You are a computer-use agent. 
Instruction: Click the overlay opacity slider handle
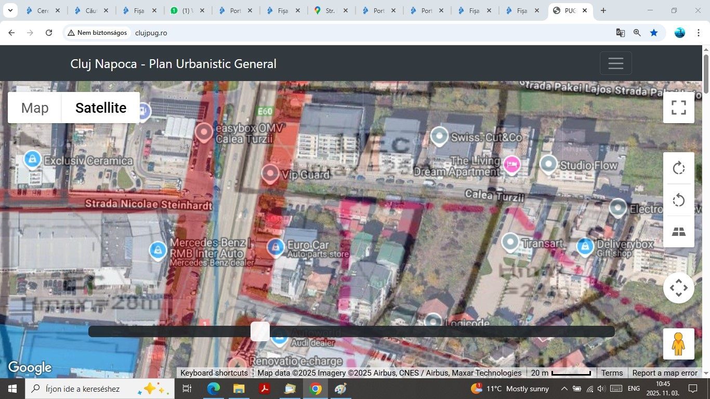(x=260, y=331)
